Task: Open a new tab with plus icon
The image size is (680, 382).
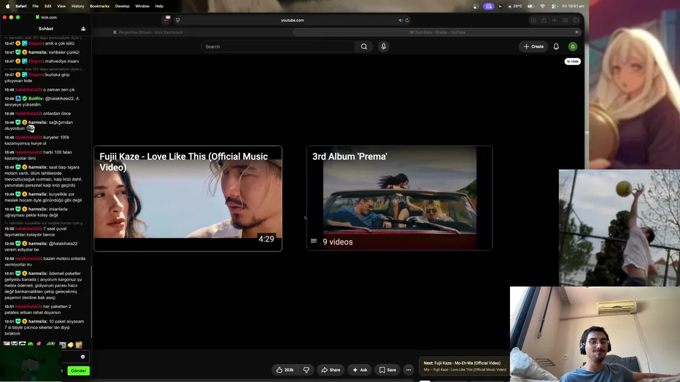Action: point(554,20)
